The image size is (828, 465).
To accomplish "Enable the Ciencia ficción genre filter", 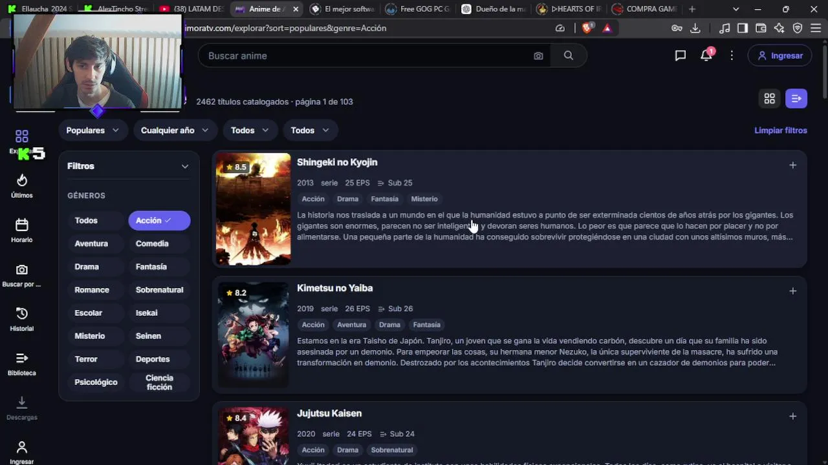I will coord(159,382).
